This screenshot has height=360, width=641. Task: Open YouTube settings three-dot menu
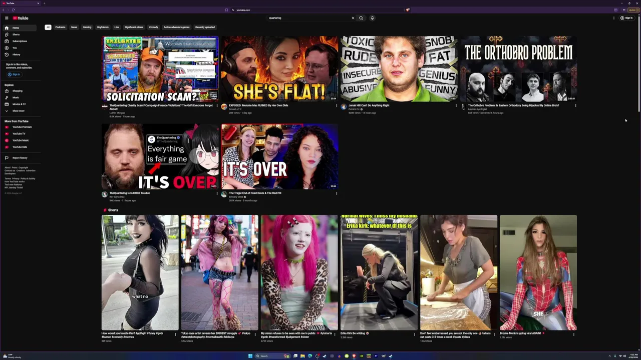(x=614, y=18)
